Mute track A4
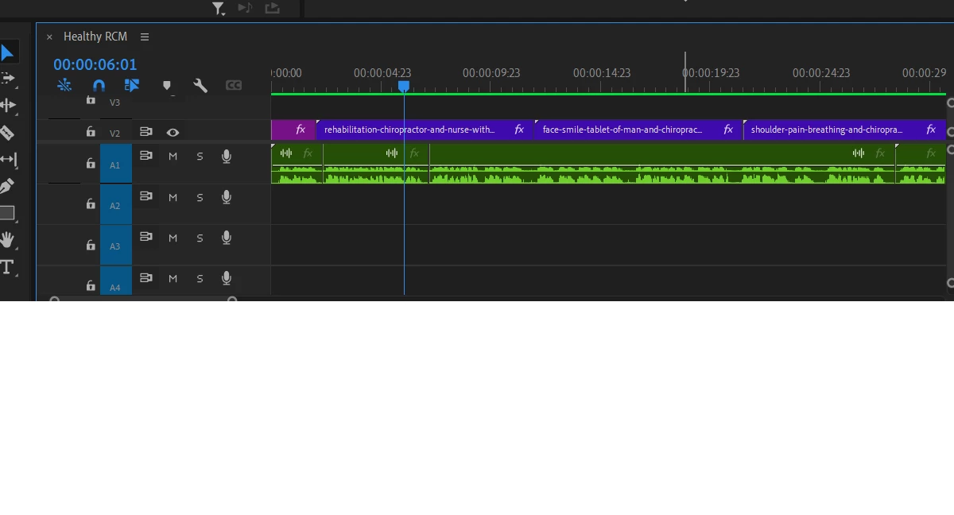Image resolution: width=954 pixels, height=515 pixels. coord(173,278)
